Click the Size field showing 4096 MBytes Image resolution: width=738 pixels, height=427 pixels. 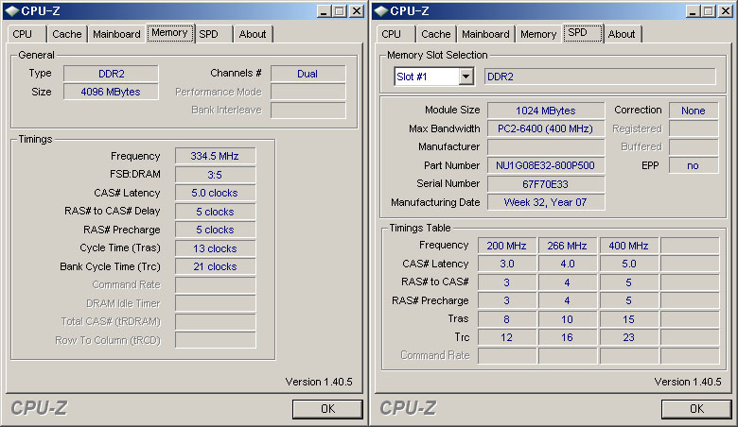(111, 92)
